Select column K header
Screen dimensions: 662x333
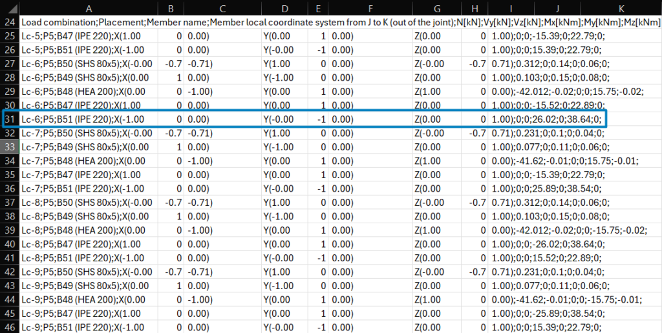(621, 8)
